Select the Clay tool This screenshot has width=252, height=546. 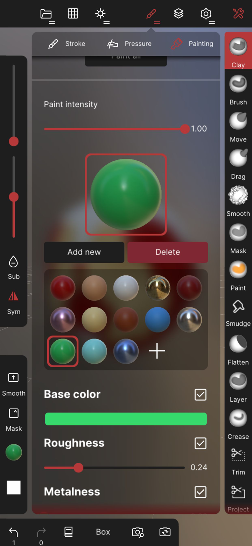pos(238,50)
